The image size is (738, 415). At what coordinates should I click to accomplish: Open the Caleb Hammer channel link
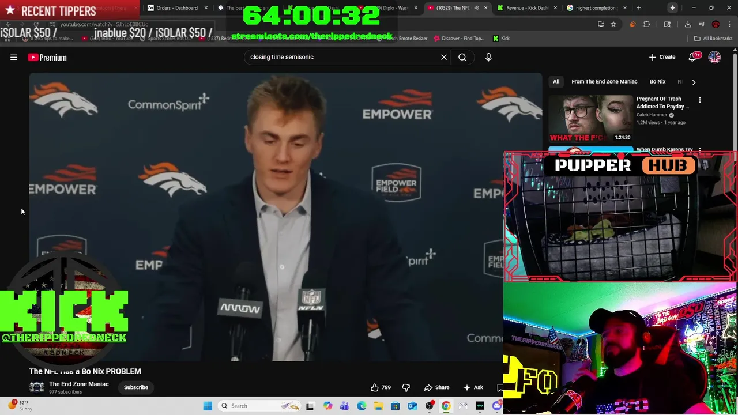point(652,115)
